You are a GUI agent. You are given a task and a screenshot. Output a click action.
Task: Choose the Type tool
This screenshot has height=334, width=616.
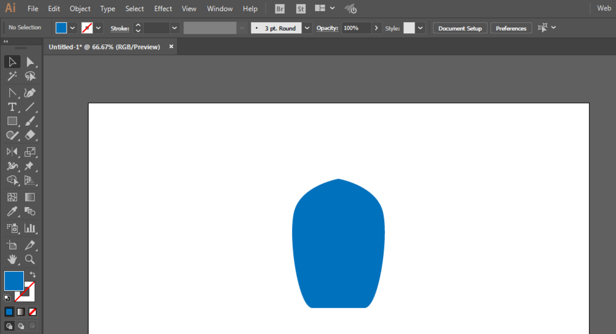tap(12, 107)
